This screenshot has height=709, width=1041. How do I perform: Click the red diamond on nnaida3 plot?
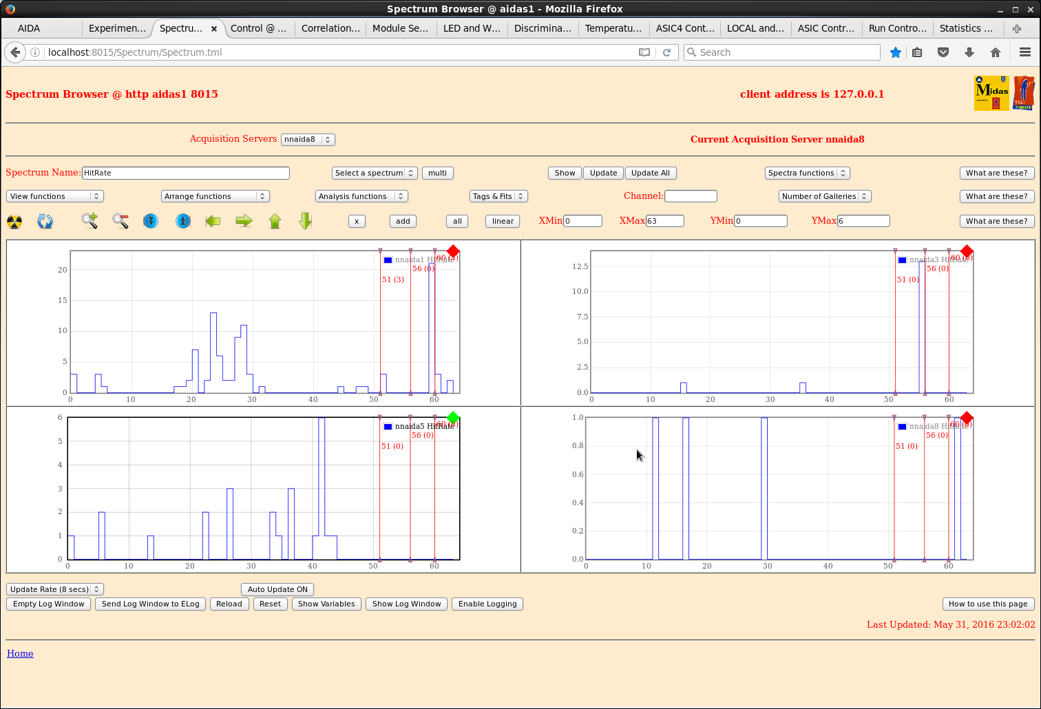[x=967, y=251]
